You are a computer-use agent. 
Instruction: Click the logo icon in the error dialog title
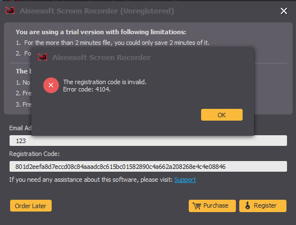click(x=43, y=57)
